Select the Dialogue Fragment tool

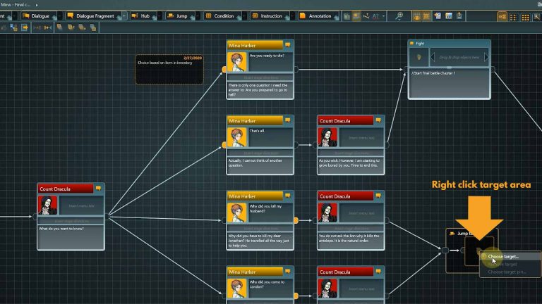coord(92,16)
